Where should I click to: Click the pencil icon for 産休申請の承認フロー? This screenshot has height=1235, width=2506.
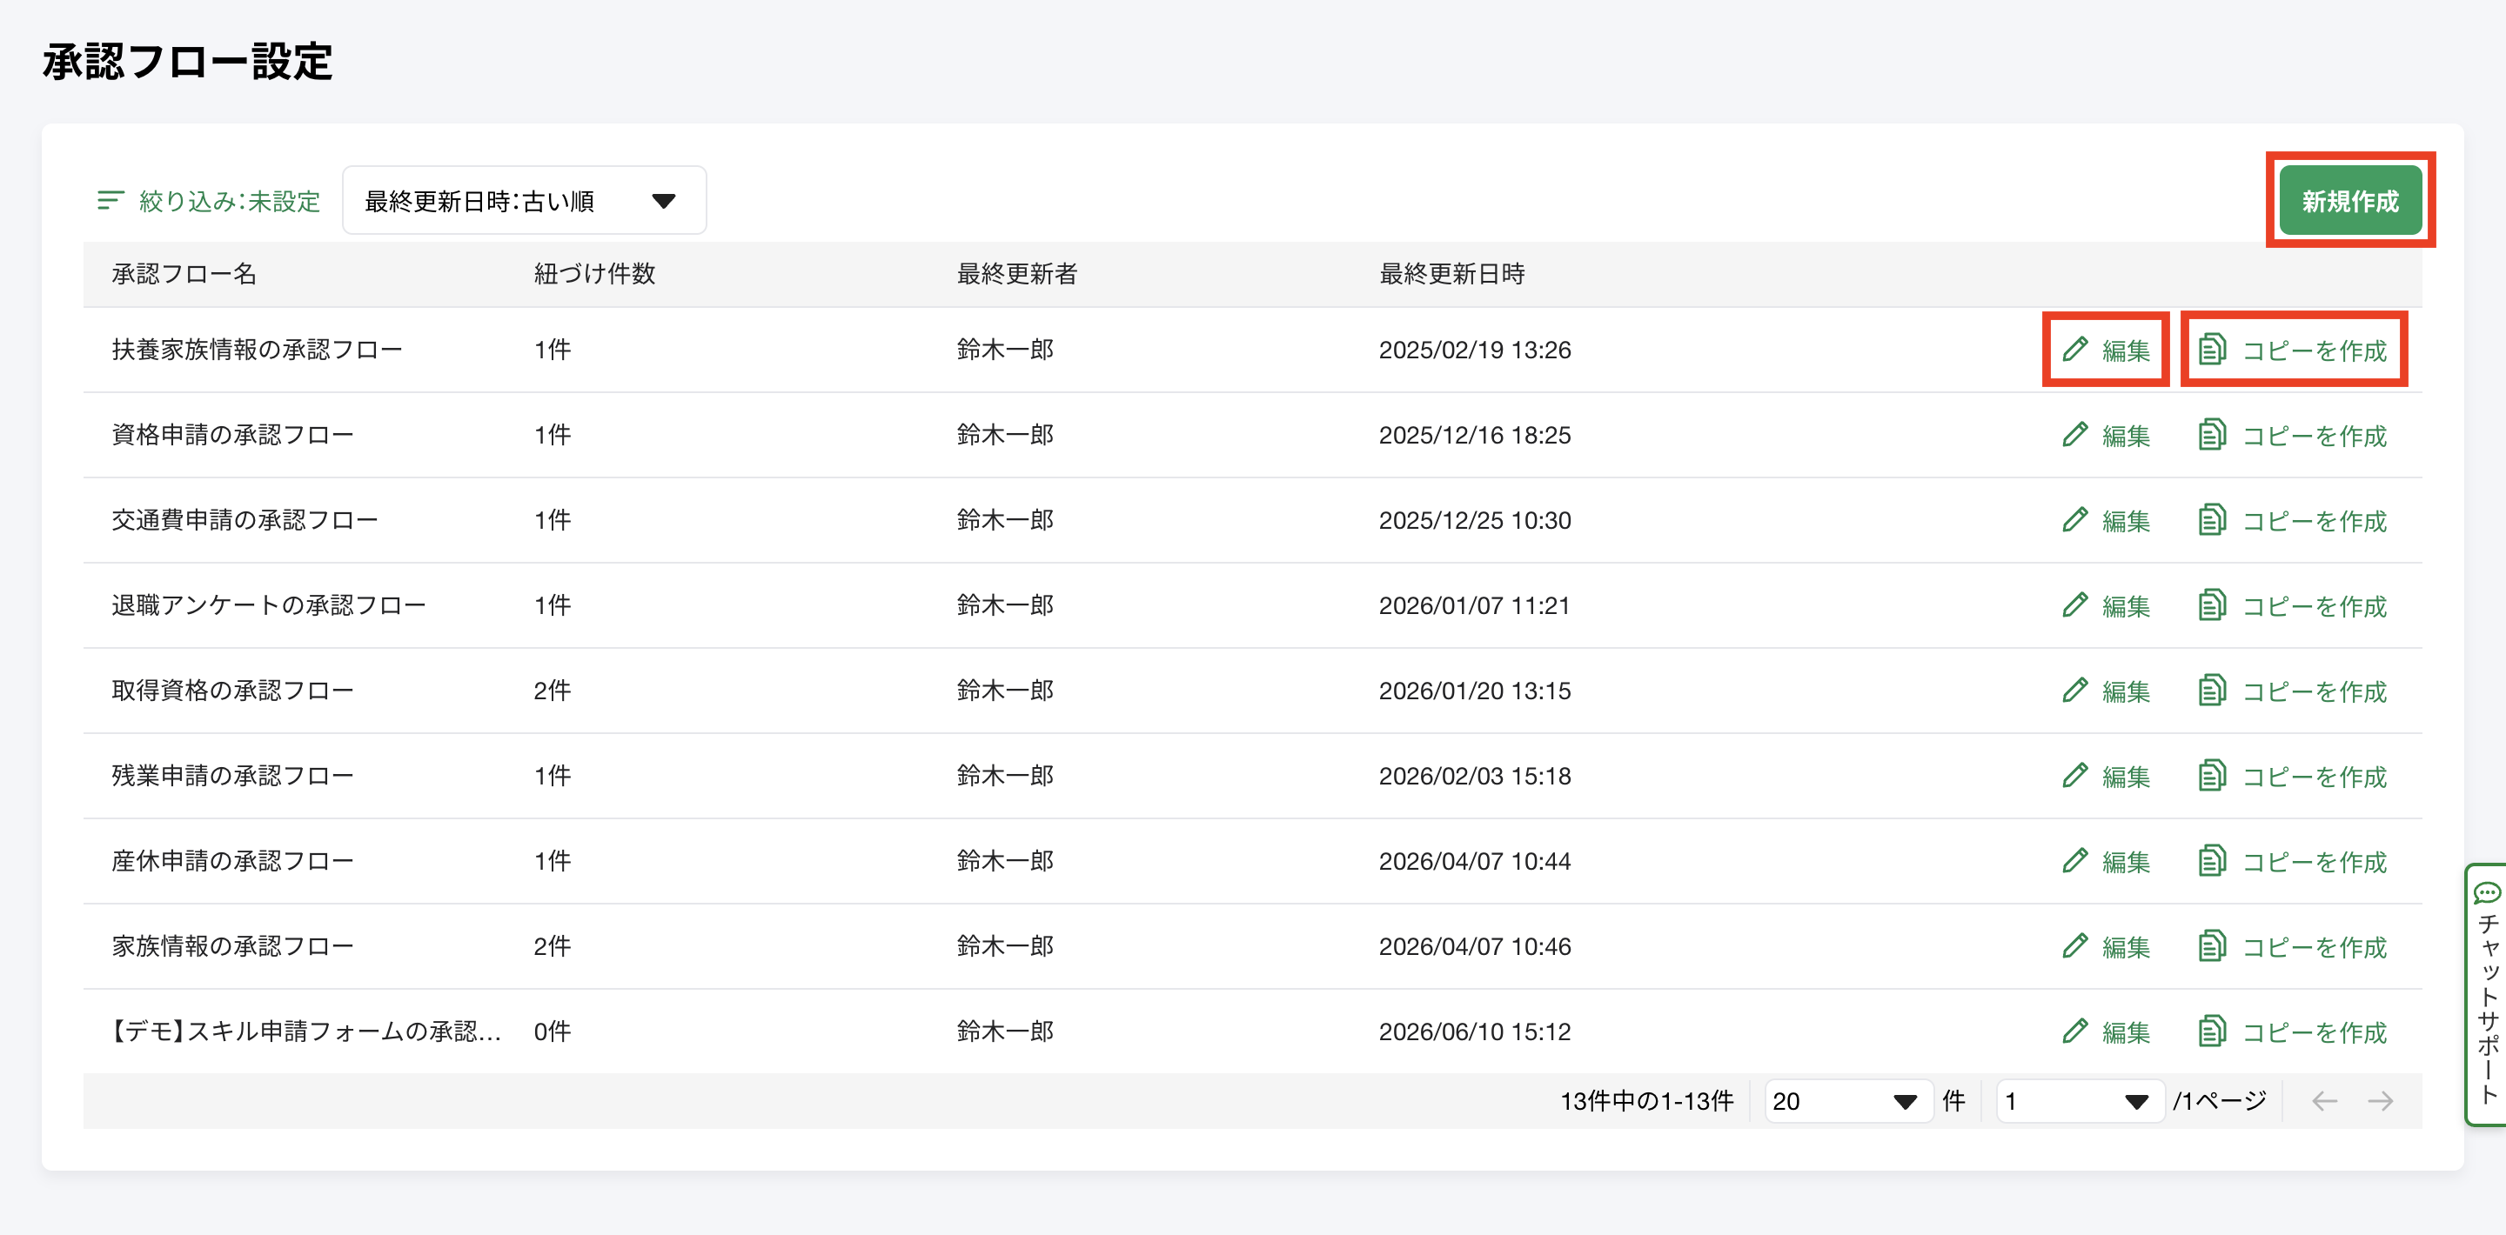[x=2075, y=861]
